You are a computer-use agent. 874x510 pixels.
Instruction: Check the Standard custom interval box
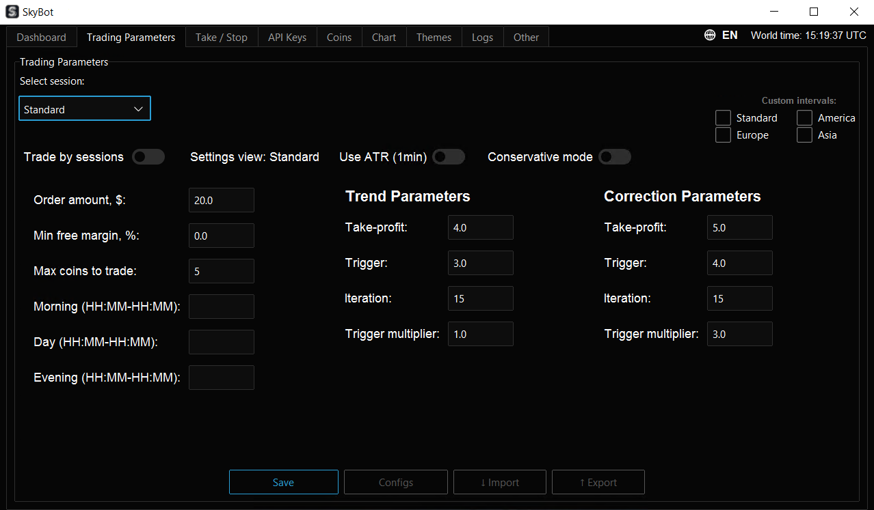pyautogui.click(x=723, y=117)
